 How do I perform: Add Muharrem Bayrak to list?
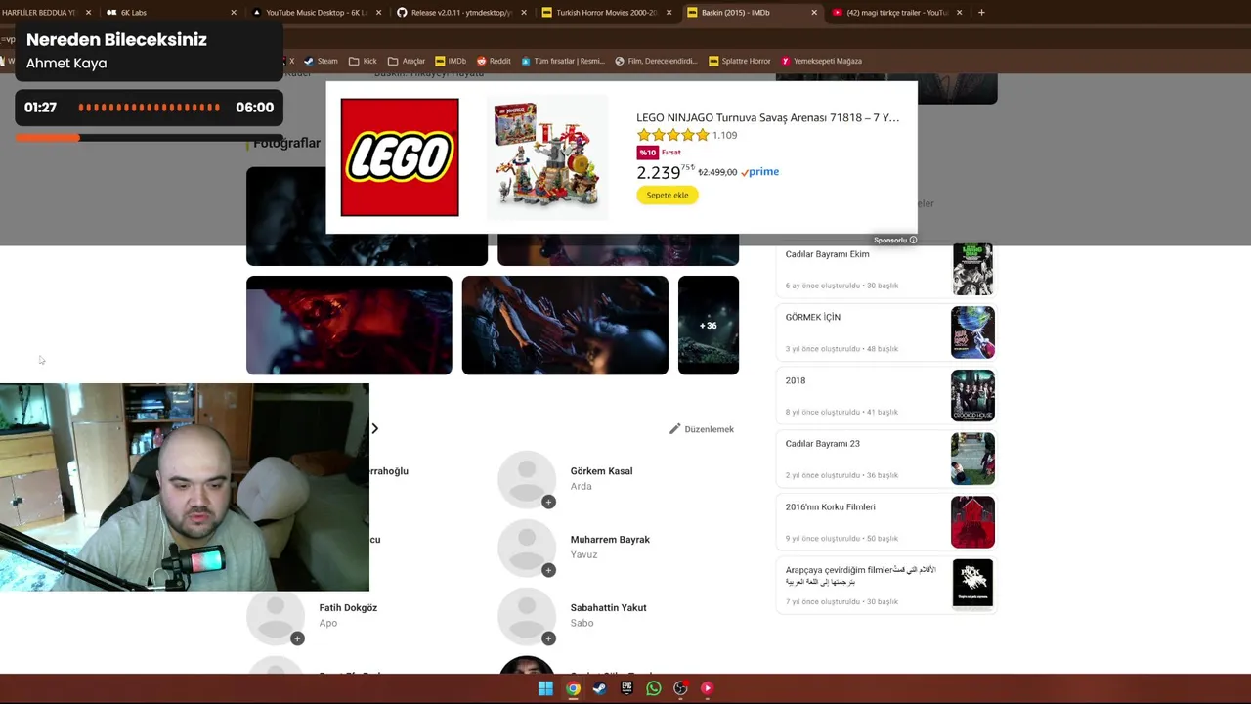coord(548,570)
